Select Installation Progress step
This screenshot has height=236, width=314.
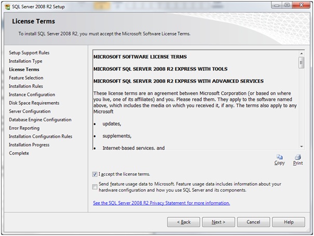tap(29, 145)
